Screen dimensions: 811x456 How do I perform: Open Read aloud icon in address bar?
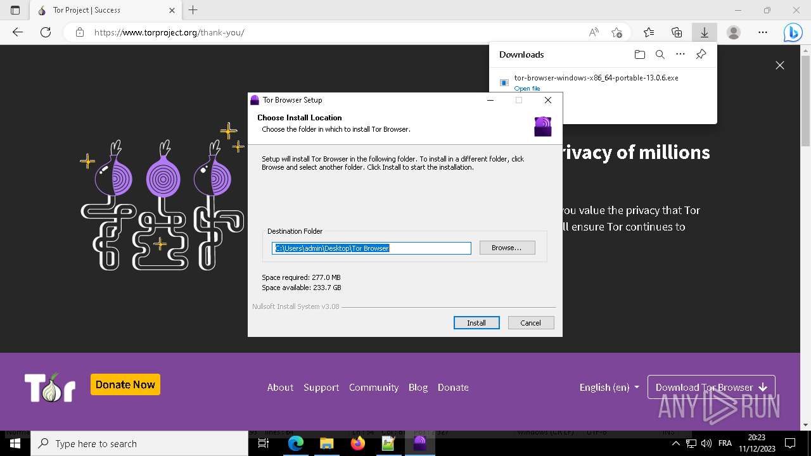594,32
